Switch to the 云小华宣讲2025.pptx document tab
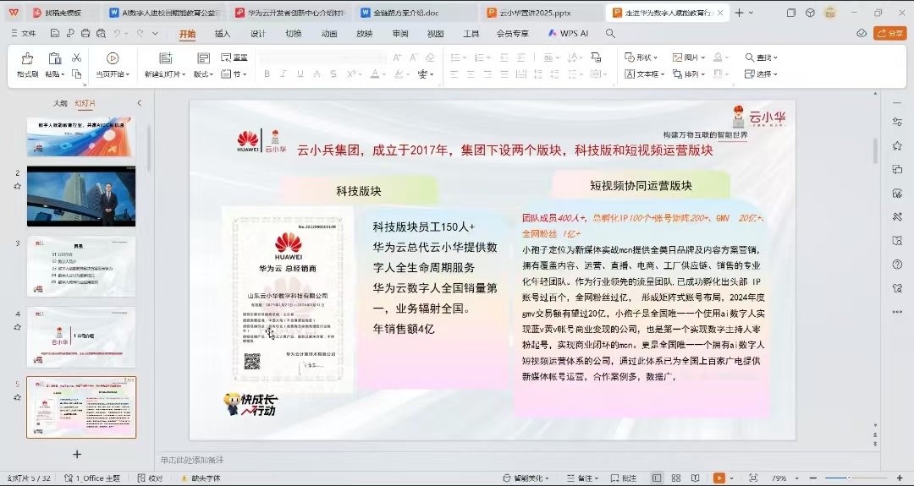 (540, 13)
